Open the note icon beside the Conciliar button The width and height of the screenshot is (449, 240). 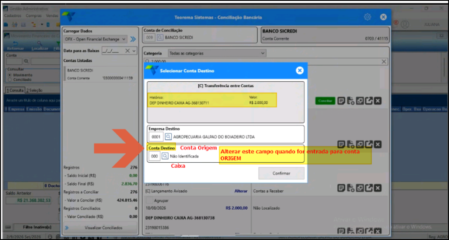point(341,101)
